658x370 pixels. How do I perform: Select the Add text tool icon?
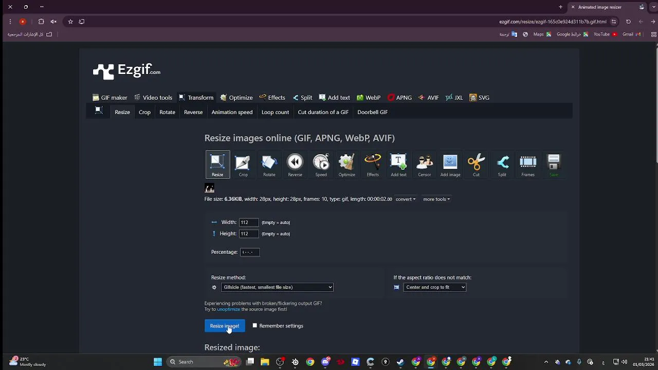pos(398,165)
